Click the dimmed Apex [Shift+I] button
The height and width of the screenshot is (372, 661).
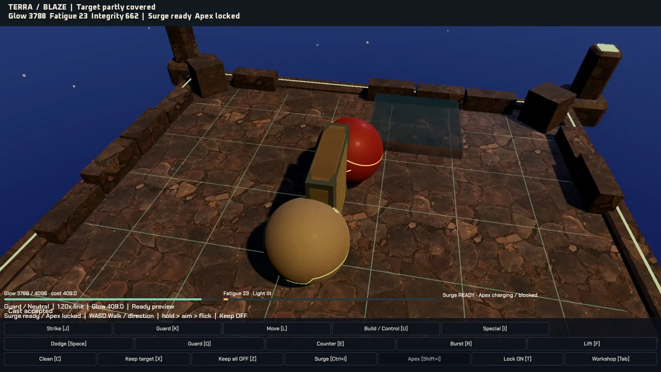pyautogui.click(x=424, y=359)
